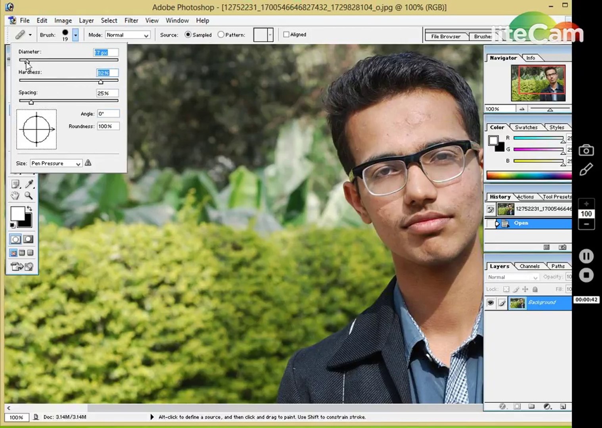Click the new layer icon in Layers panel

click(x=562, y=407)
